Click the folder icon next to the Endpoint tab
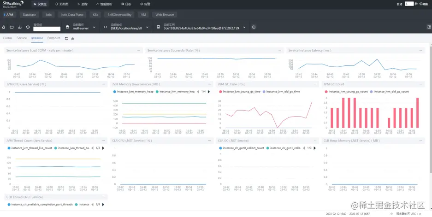Image resolution: width=432 pixels, height=217 pixels. pyautogui.click(x=66, y=38)
